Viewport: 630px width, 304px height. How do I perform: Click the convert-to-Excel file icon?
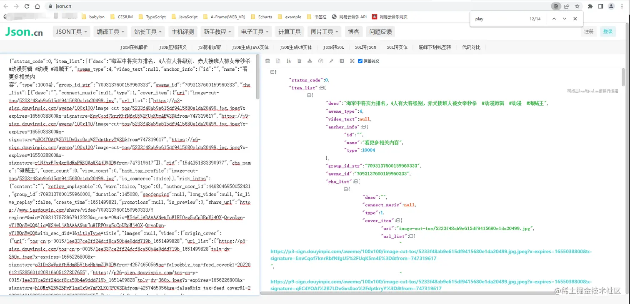pos(278,61)
